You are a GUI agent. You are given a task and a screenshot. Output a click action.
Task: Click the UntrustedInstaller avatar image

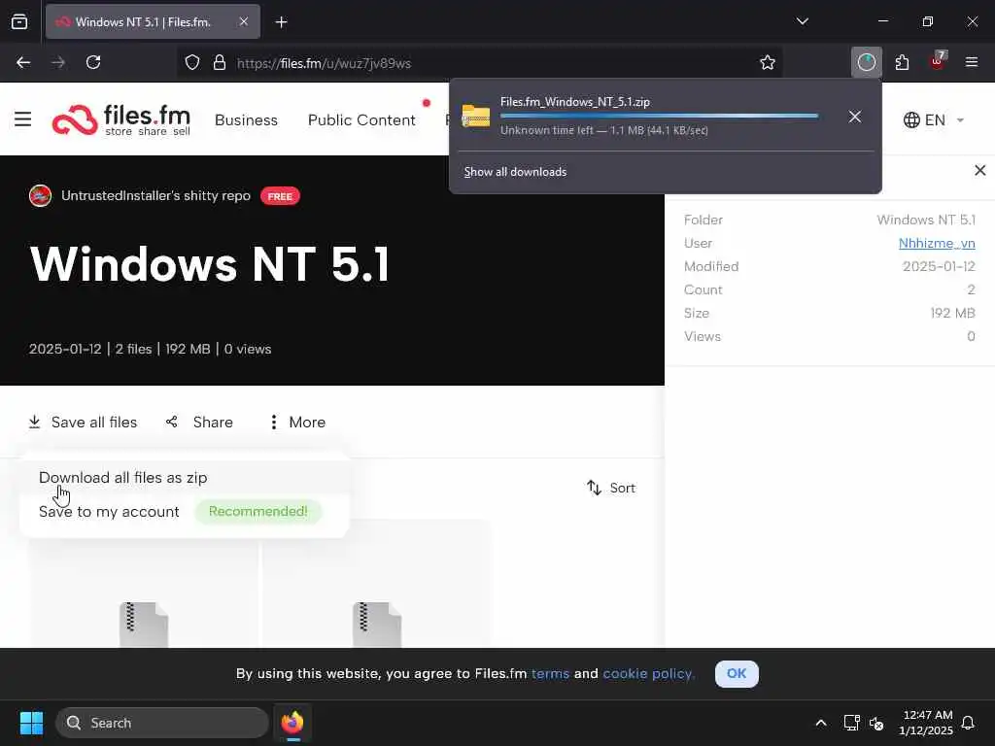point(41,196)
